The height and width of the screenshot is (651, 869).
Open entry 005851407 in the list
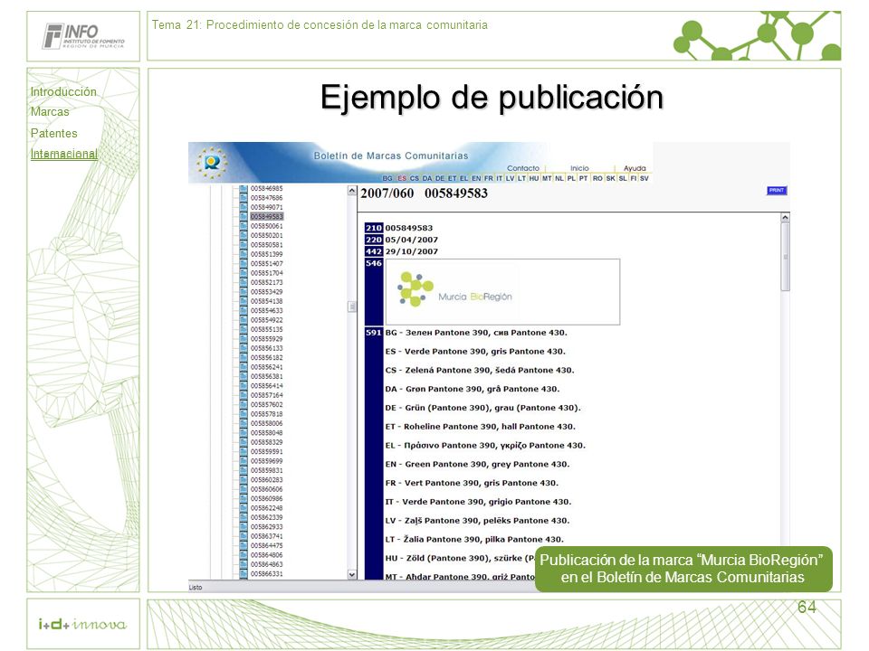click(266, 263)
